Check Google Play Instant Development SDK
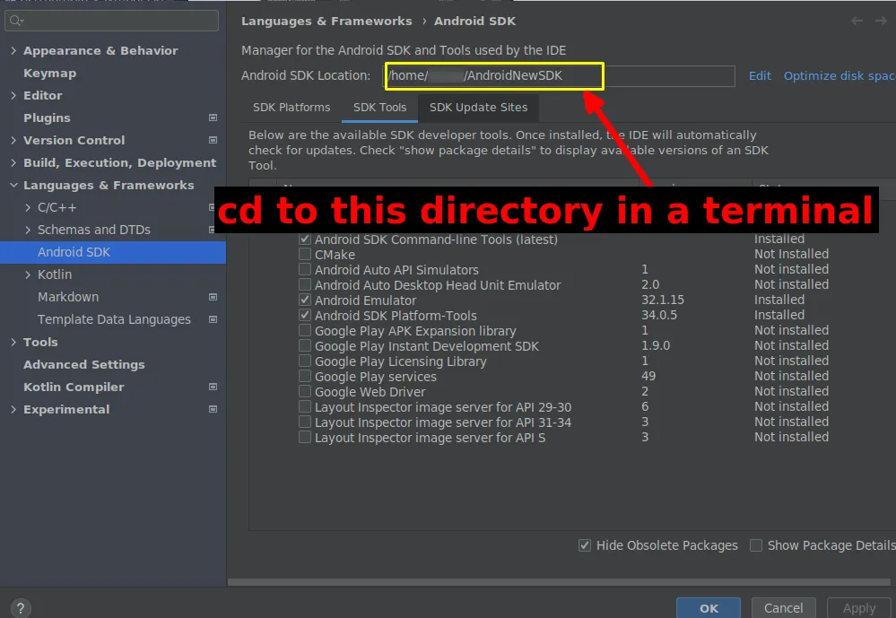 305,345
